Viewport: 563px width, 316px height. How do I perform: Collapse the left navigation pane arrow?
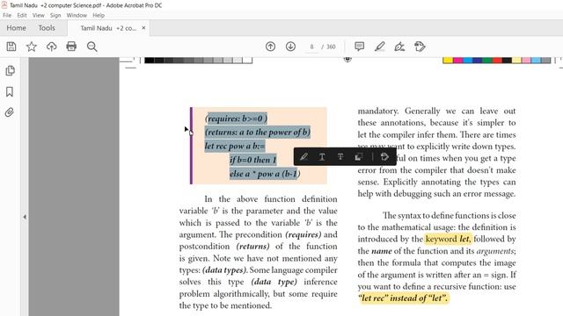point(25,217)
